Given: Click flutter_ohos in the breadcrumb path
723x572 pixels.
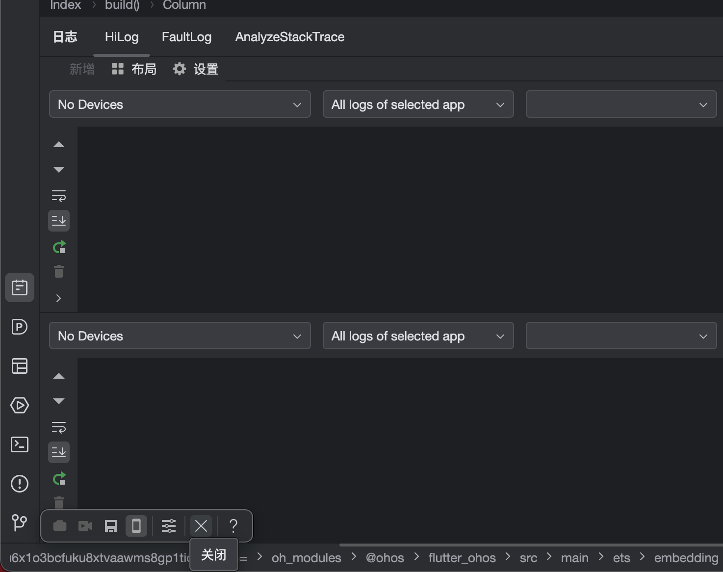Looking at the screenshot, I should [462, 558].
